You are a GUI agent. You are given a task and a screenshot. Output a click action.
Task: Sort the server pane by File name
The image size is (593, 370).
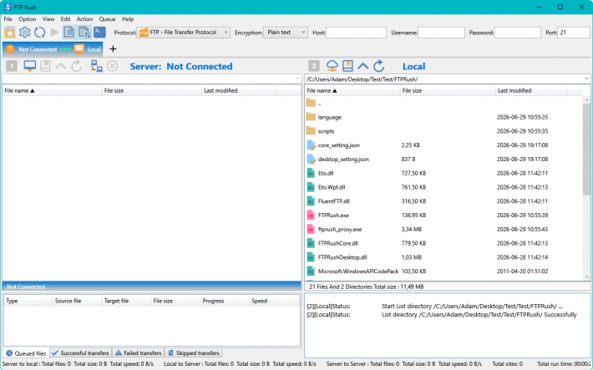coord(52,91)
